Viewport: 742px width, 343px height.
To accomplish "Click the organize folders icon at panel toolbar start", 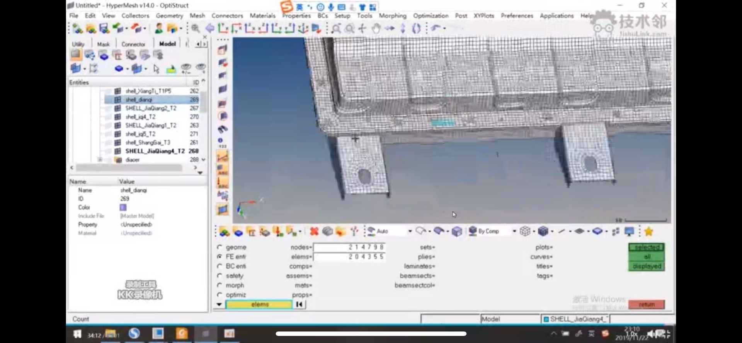I will click(224, 231).
